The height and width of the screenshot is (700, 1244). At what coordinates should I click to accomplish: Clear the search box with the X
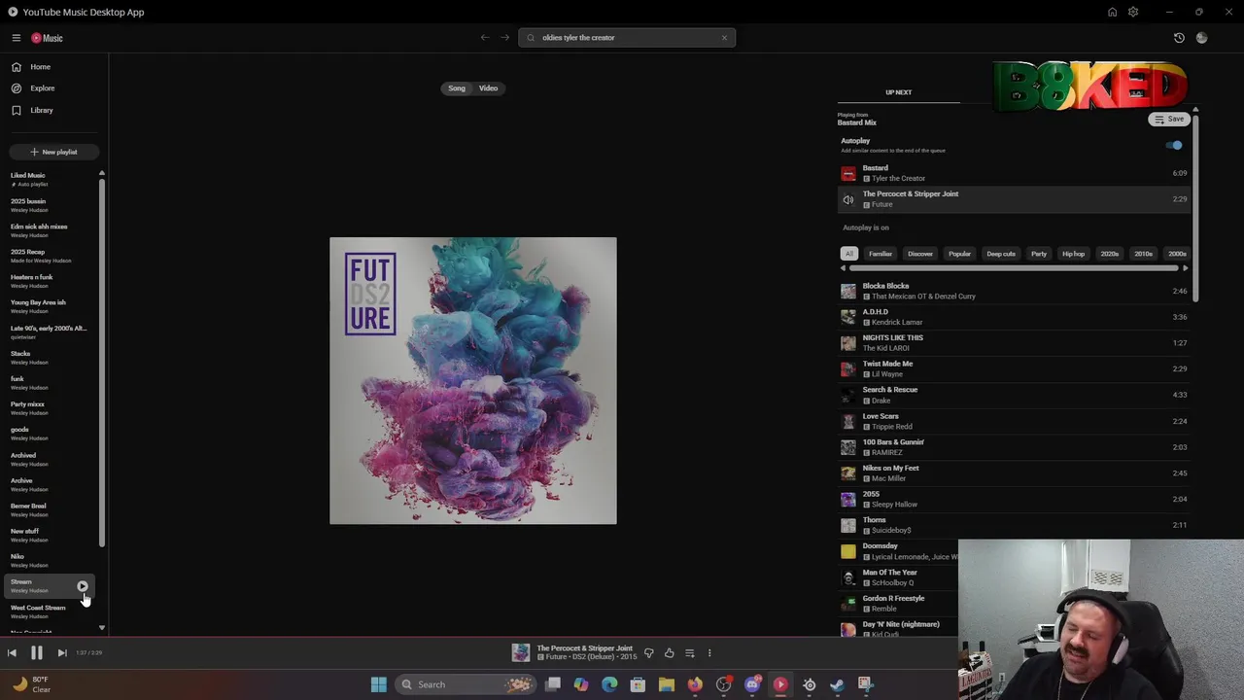coord(724,38)
